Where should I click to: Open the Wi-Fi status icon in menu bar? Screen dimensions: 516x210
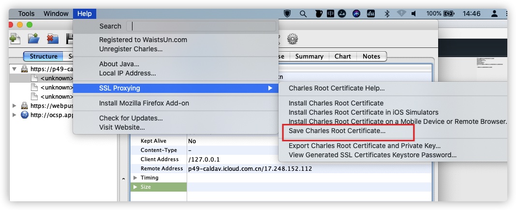point(401,14)
